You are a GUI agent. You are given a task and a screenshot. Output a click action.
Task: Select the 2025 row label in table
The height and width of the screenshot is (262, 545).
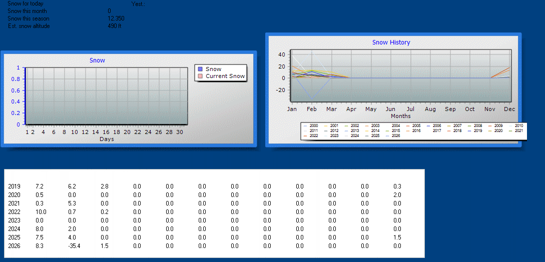point(14,237)
